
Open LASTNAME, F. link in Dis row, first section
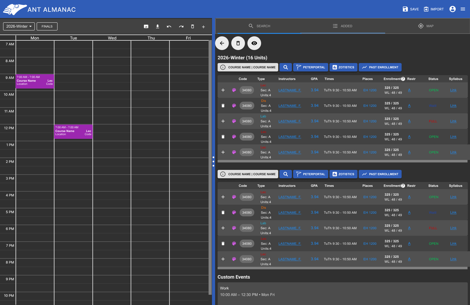pos(290,106)
